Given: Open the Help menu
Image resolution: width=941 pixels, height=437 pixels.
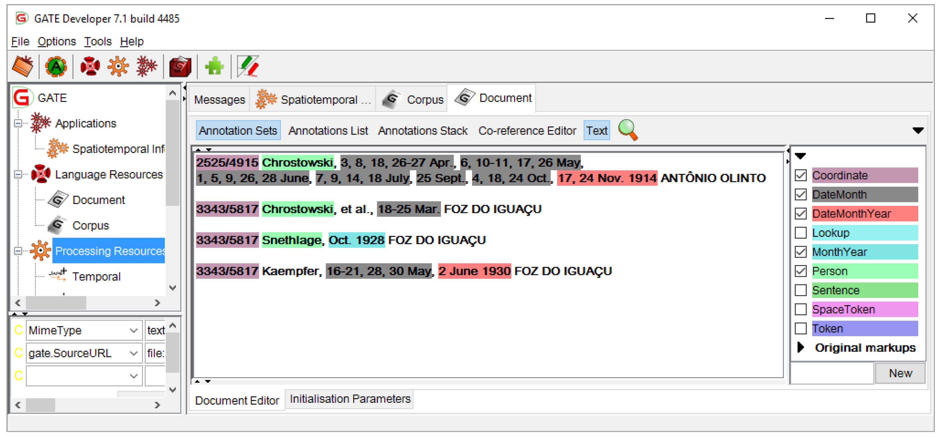Looking at the screenshot, I should coord(132,42).
